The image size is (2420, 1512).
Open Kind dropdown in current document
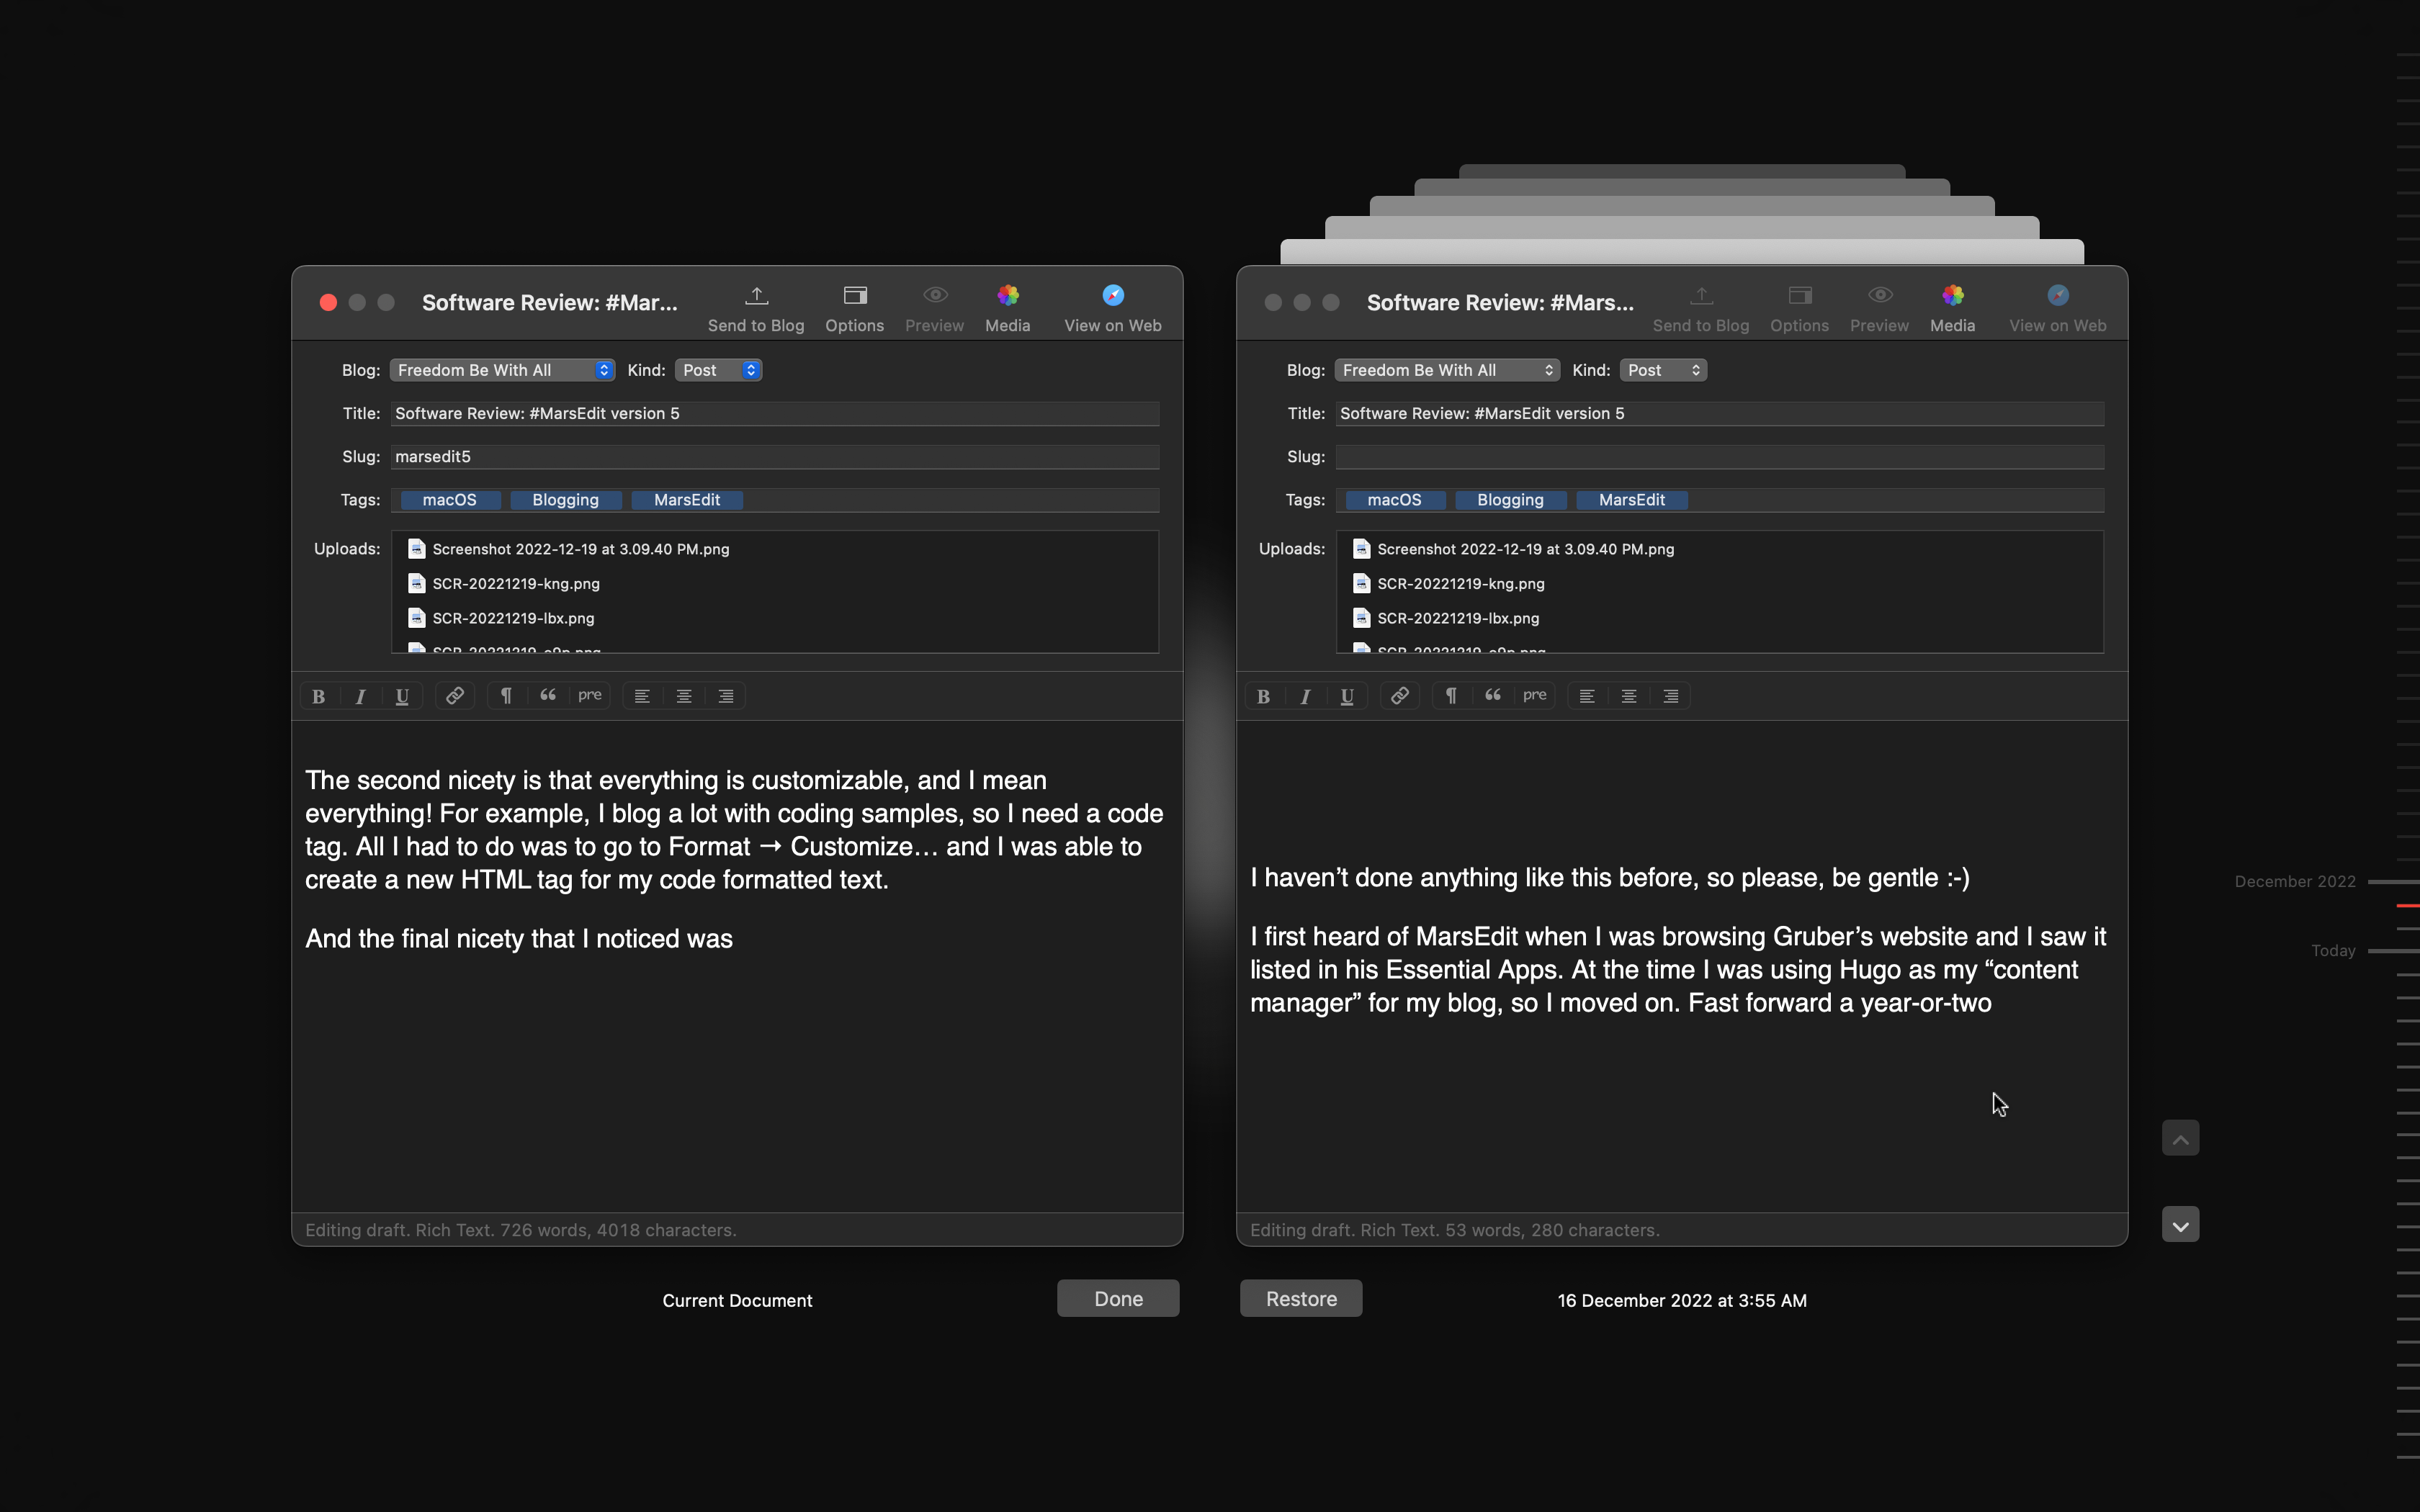719,370
